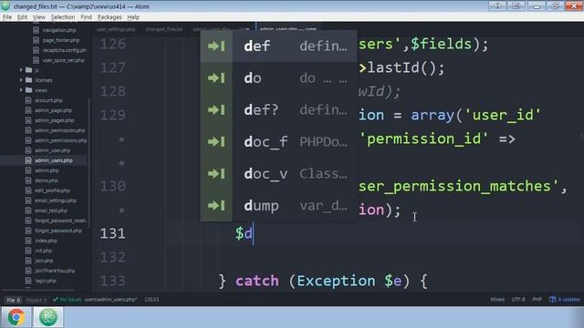This screenshot has height=328, width=584.
Task: Click file icon of index.php
Action: coord(28,241)
